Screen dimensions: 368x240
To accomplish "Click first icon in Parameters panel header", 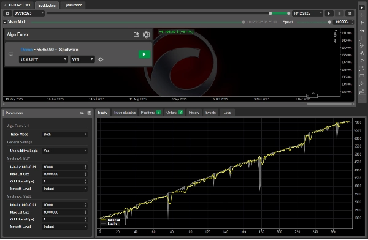I will pos(82,113).
